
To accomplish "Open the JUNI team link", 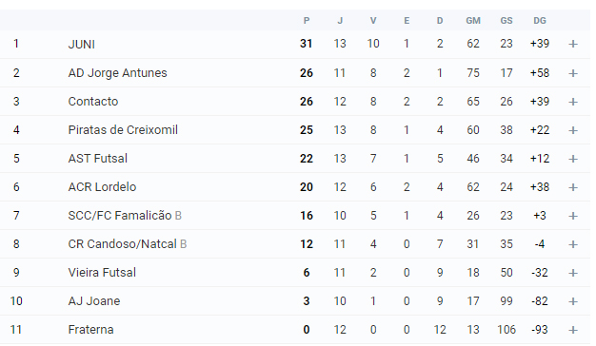I will (x=81, y=44).
